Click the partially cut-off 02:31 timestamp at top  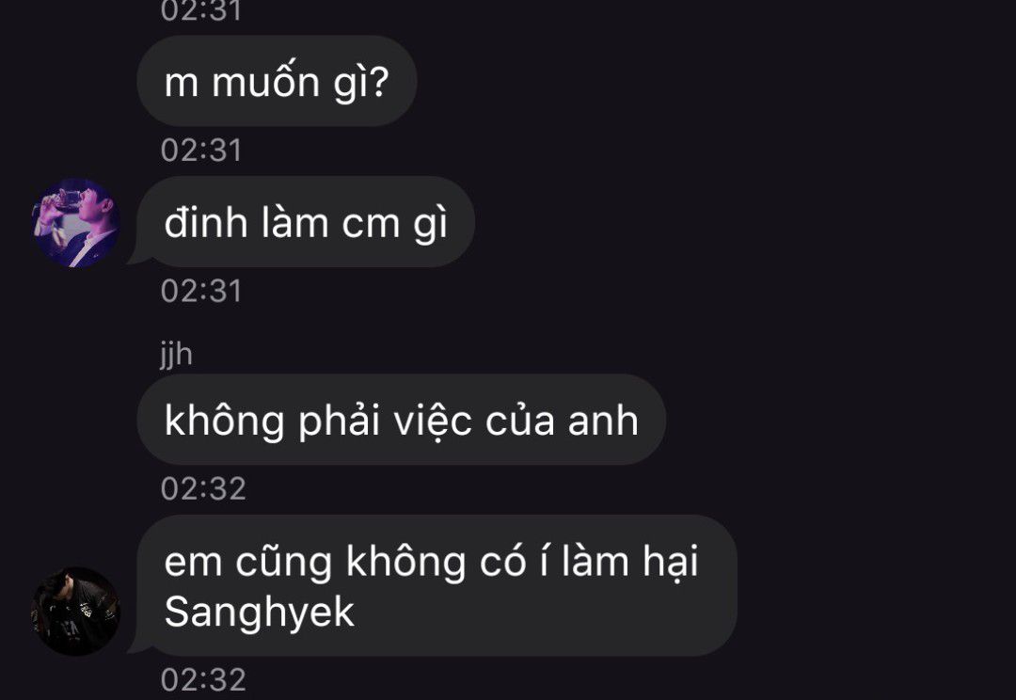click(x=201, y=9)
